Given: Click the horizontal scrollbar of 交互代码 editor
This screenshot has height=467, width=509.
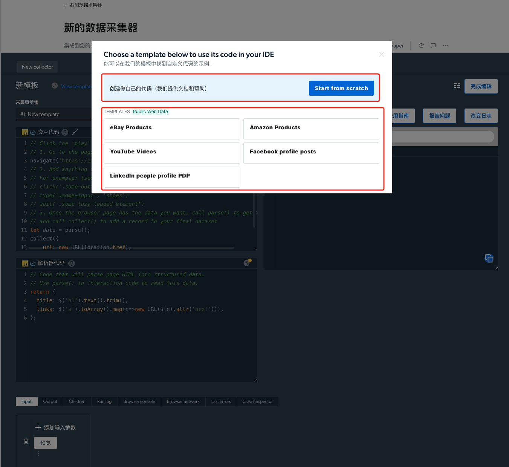Looking at the screenshot, I should (132, 248).
